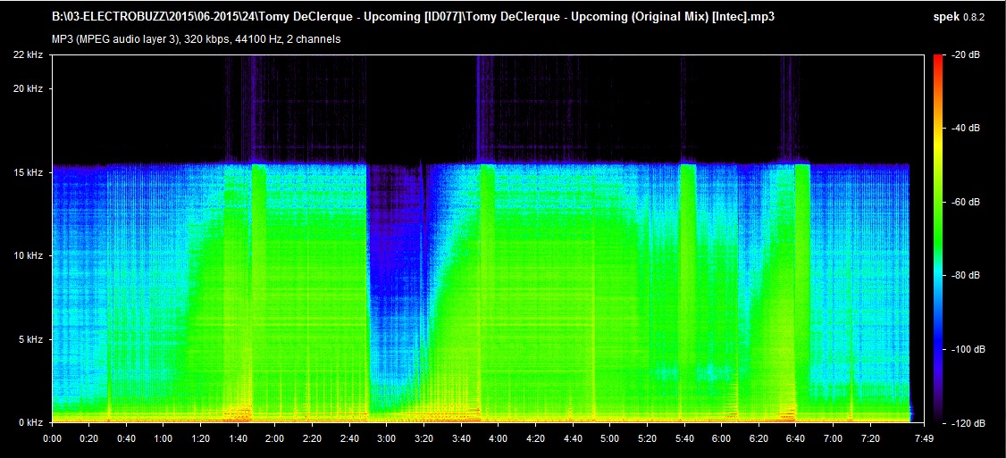Click the file path title text

[413, 17]
